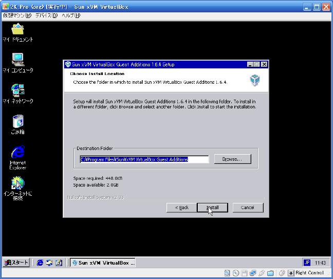This screenshot has height=279, width=333.
Task: Select the ごみ箱 recycle bin icon
Action: pos(18,124)
